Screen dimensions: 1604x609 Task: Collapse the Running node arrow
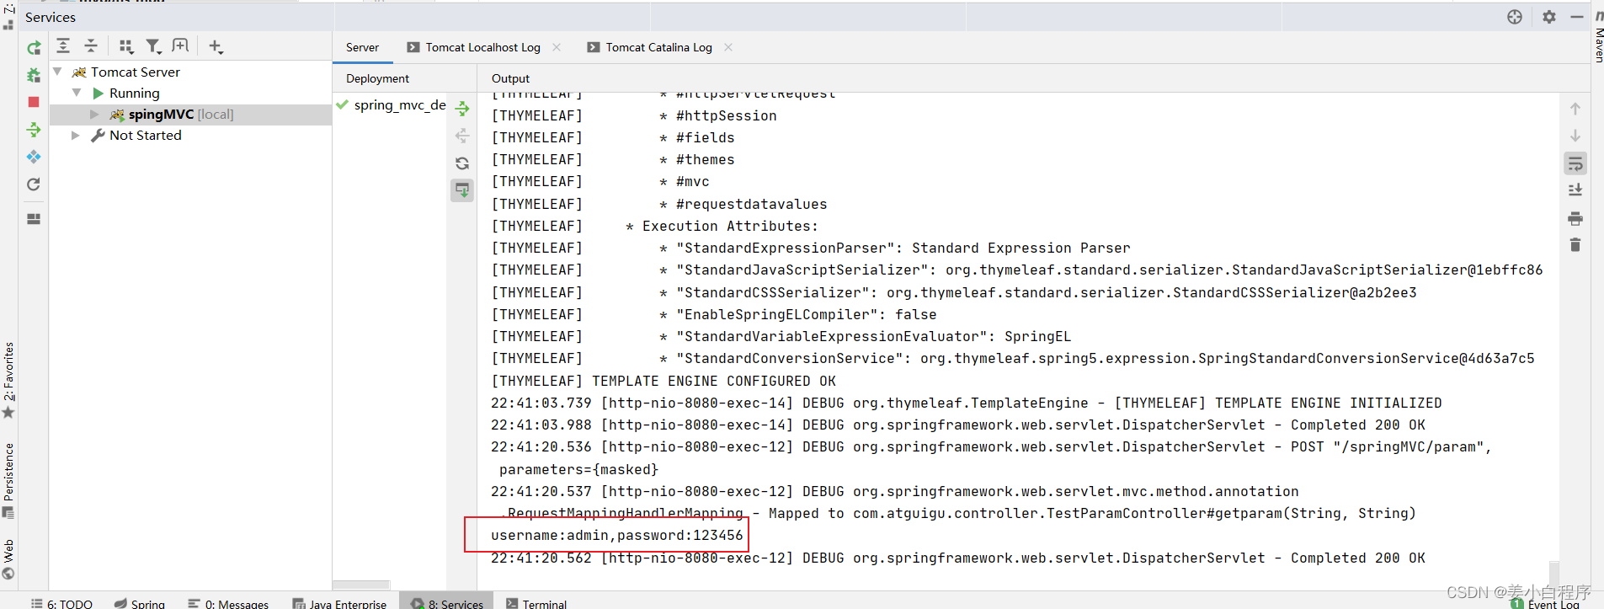point(77,93)
